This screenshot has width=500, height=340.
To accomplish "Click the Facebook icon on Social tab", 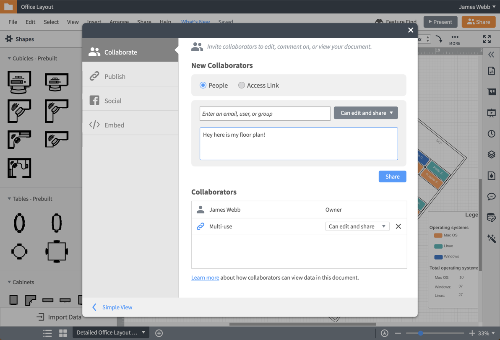I will pyautogui.click(x=94, y=101).
